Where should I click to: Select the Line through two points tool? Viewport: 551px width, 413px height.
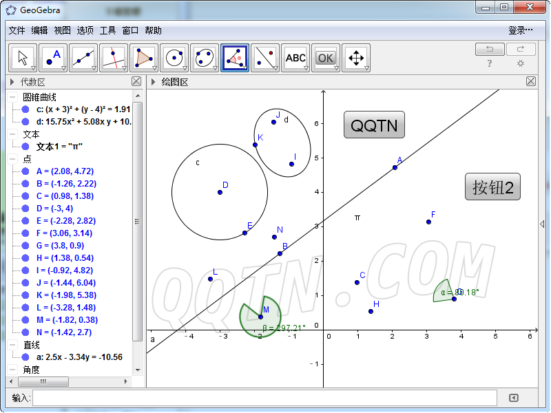click(83, 58)
